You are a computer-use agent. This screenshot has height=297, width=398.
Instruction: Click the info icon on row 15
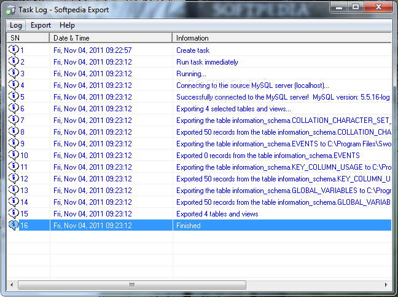point(14,213)
